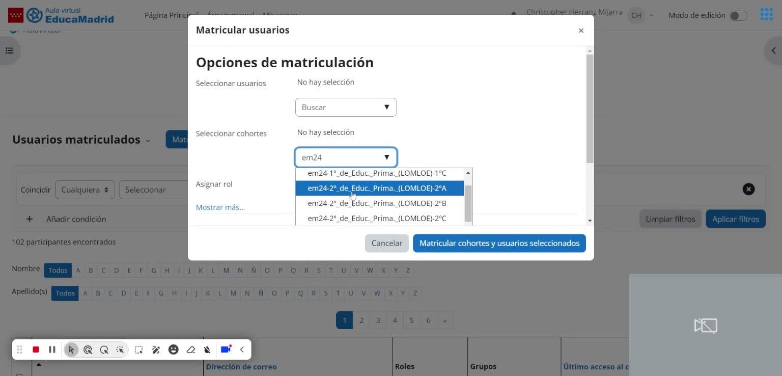This screenshot has height=376, width=782.
Task: Open the block drawer arrow on right edge
Action: point(773,50)
